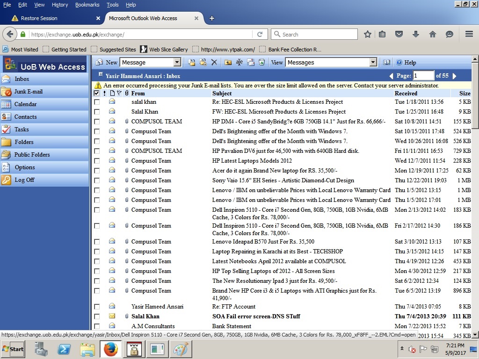Sort by attachment paperclip column
Image resolution: width=479 pixels, height=359 pixels.
pyautogui.click(x=127, y=93)
